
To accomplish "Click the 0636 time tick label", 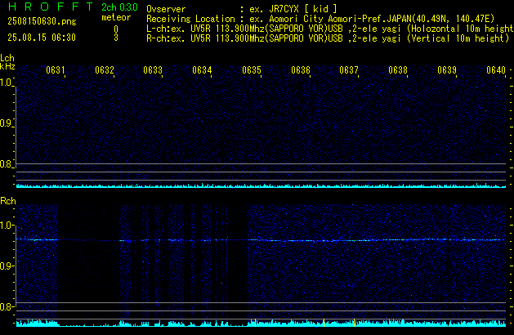I will click(301, 70).
